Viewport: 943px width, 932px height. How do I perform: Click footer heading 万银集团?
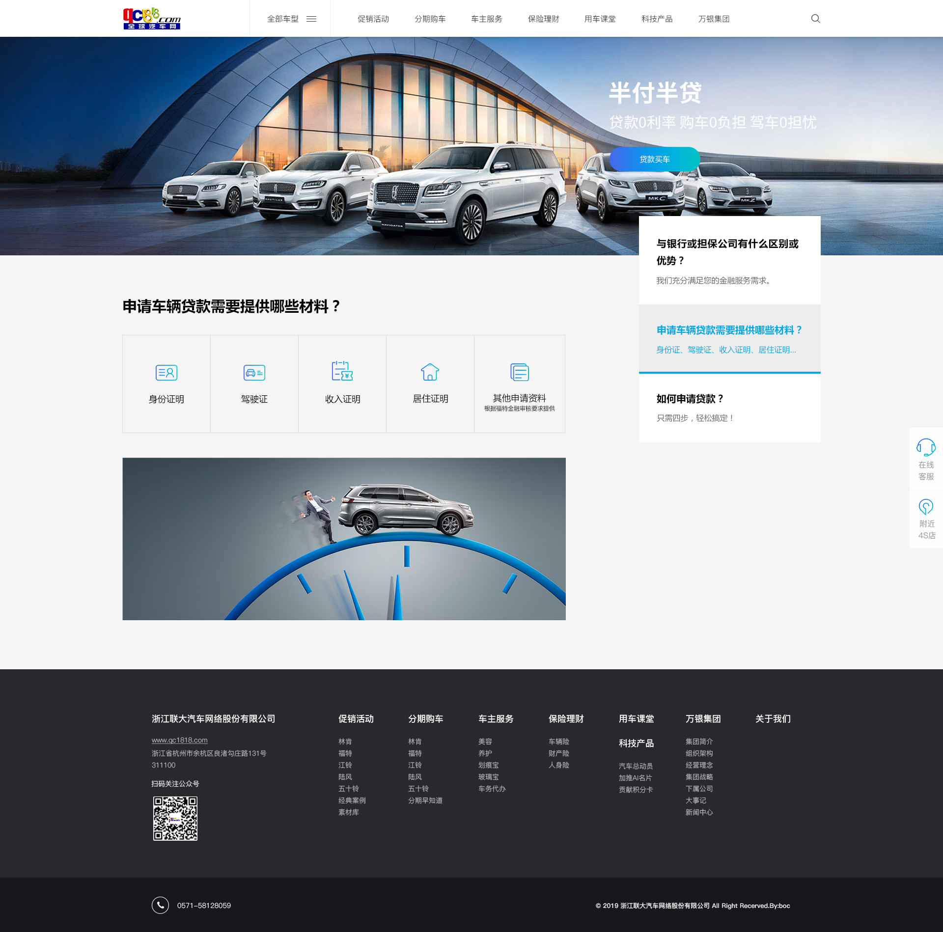(703, 718)
